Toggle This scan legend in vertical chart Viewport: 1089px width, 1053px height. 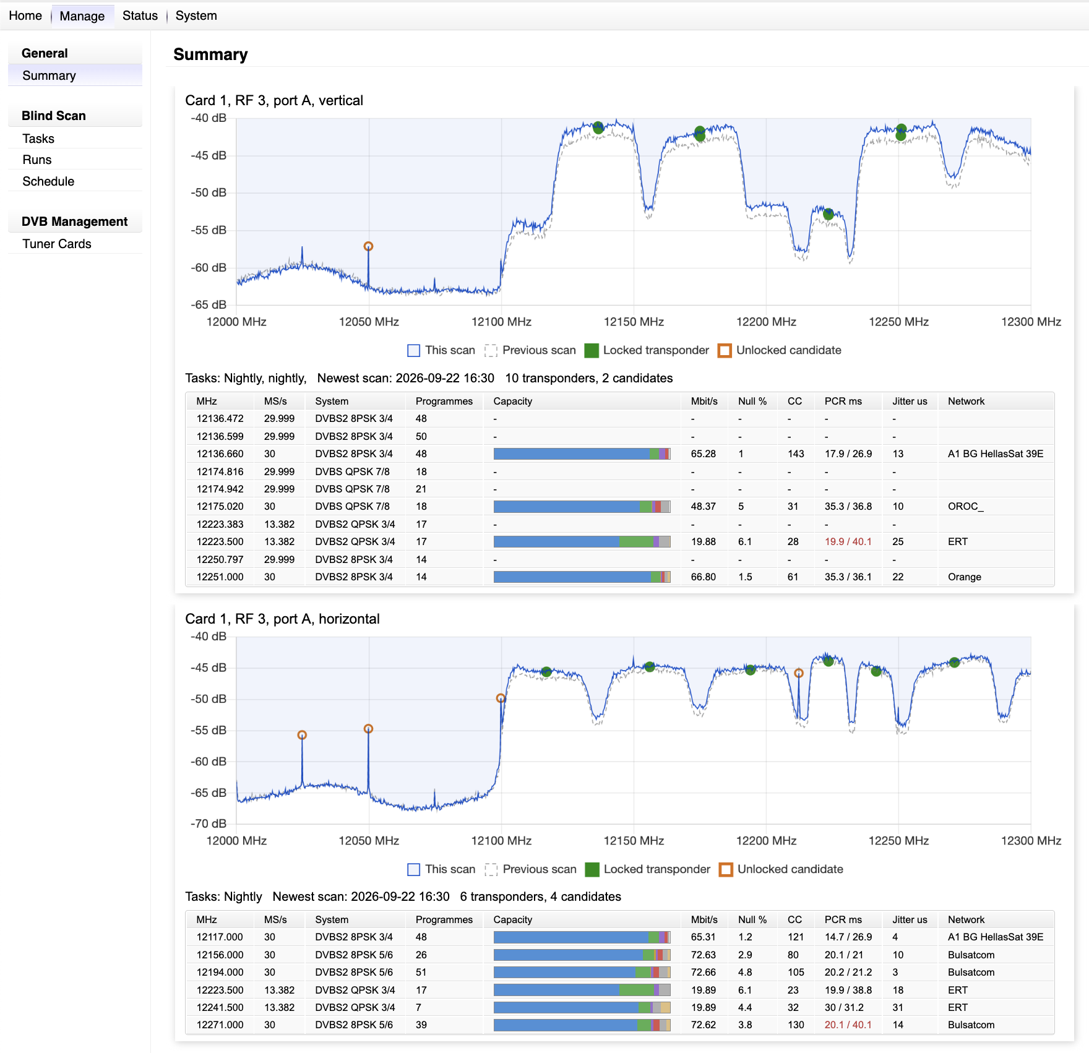[441, 350]
